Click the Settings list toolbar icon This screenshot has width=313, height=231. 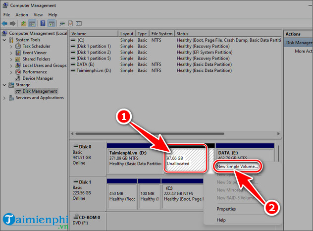point(79,24)
